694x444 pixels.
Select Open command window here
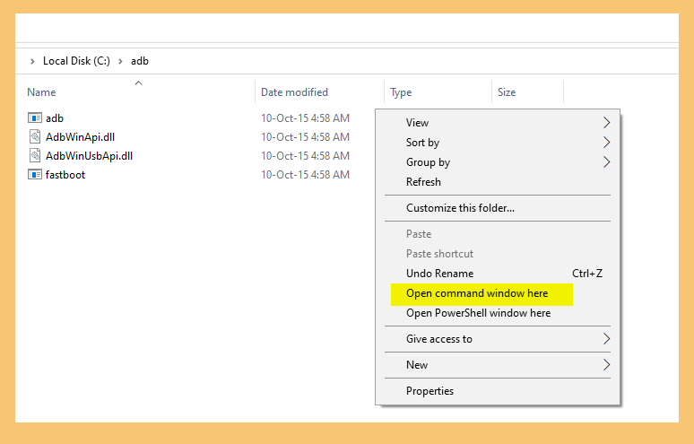(x=498, y=293)
